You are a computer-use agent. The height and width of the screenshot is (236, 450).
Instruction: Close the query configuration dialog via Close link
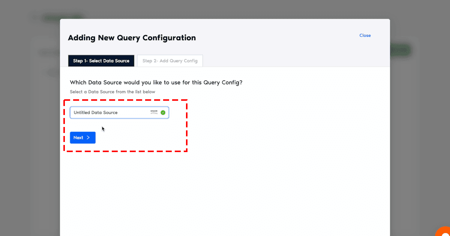(365, 35)
